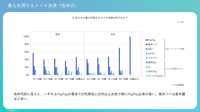
Task: Click the PayPay legend color swatch
Action: [146, 40]
